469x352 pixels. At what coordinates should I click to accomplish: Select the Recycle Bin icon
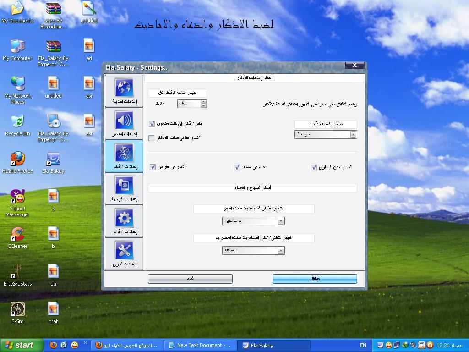tap(17, 125)
